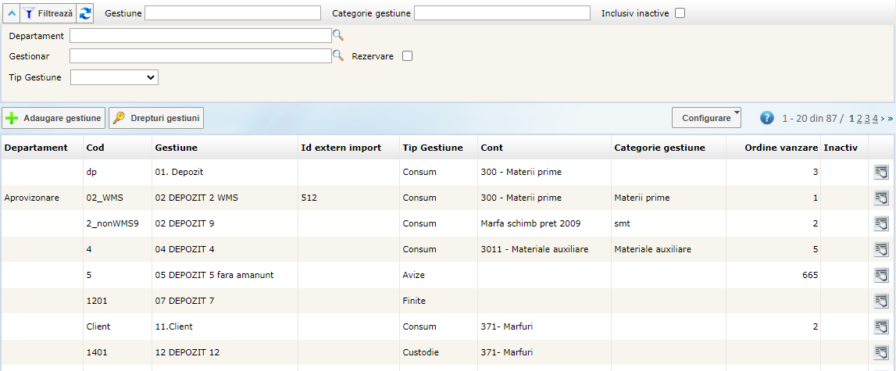Toggle the Rezervare checkbox
The height and width of the screenshot is (371, 896).
coord(407,56)
